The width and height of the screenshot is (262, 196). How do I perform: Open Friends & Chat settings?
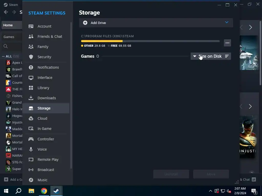46,36
